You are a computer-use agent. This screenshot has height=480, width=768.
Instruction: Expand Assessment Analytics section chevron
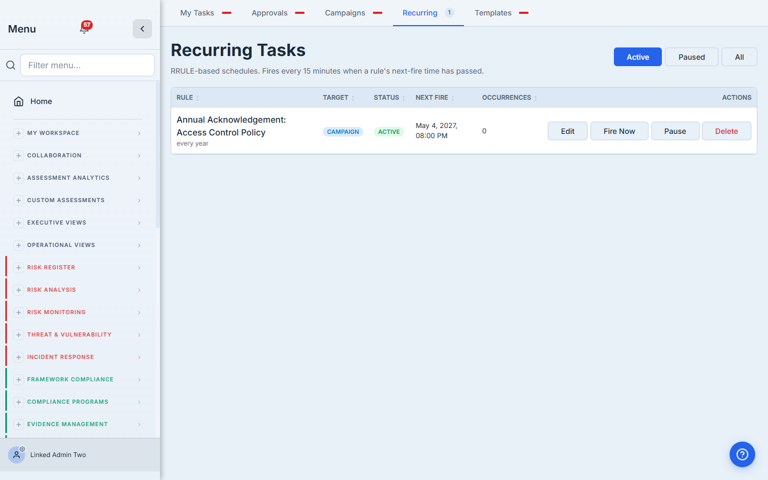point(139,178)
